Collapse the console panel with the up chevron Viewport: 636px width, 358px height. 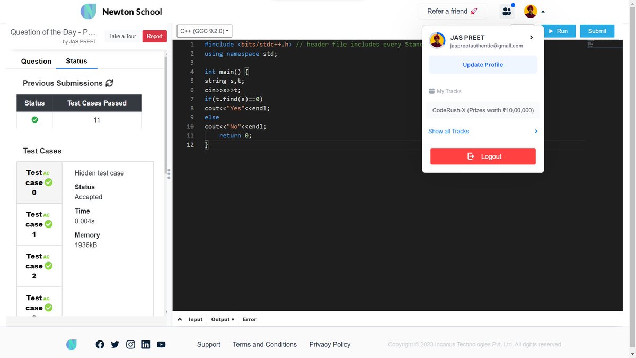tap(179, 319)
